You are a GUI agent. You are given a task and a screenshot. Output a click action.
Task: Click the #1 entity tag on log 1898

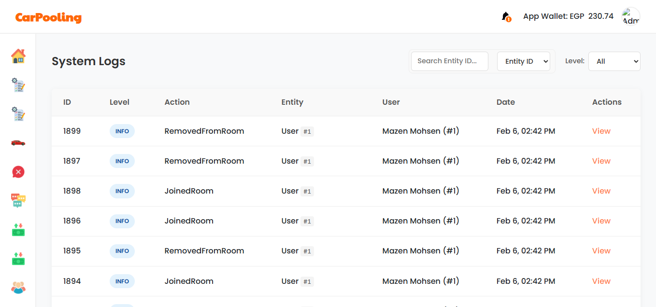pos(307,192)
